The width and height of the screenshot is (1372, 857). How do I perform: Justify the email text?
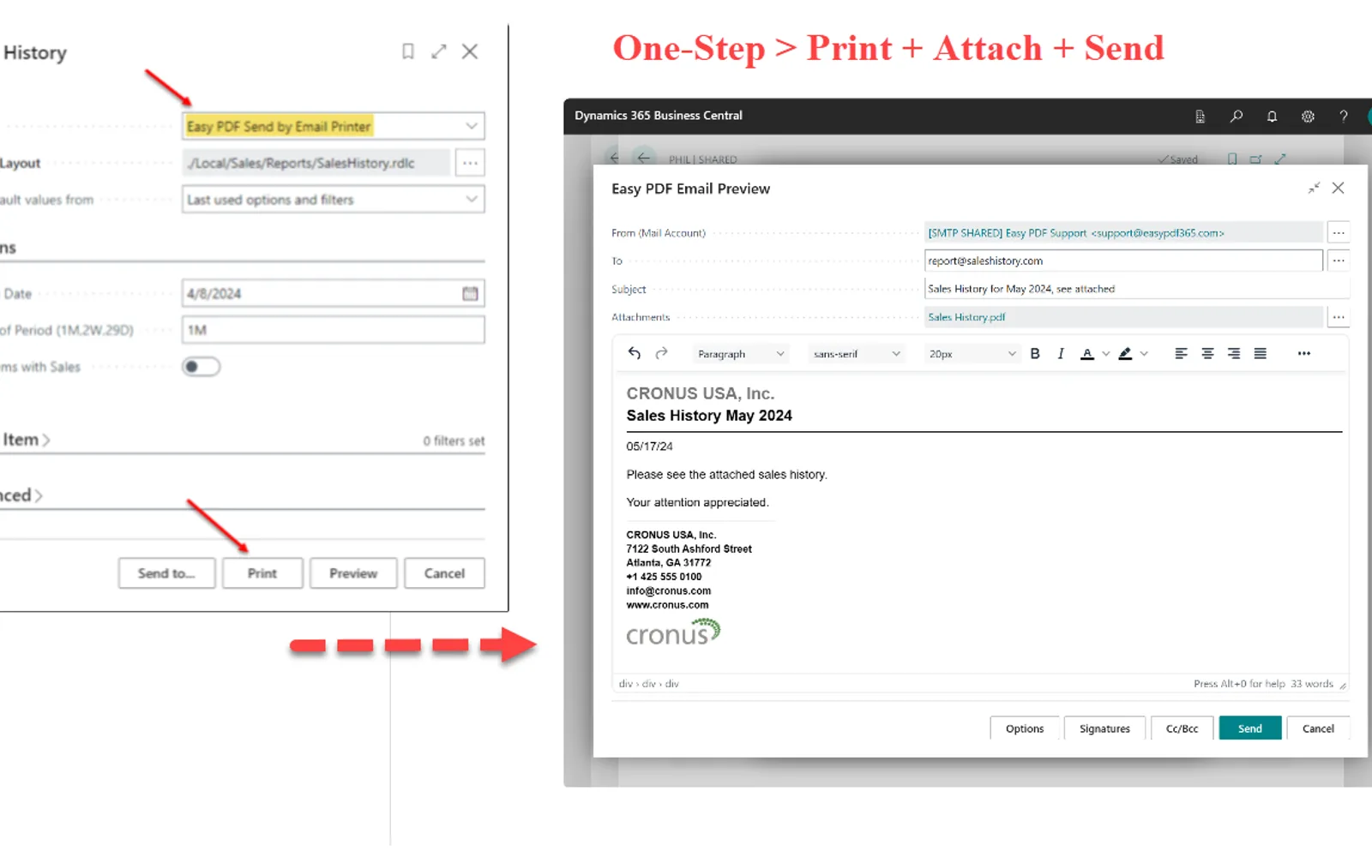pos(1261,353)
